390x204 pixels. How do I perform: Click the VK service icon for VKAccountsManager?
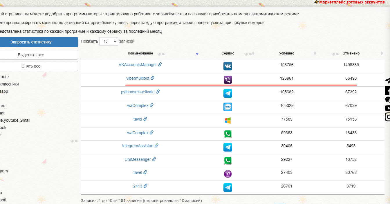(228, 66)
